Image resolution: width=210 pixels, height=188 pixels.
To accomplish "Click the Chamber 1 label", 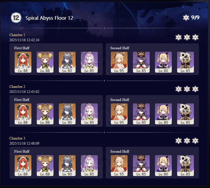I will click(17, 35).
